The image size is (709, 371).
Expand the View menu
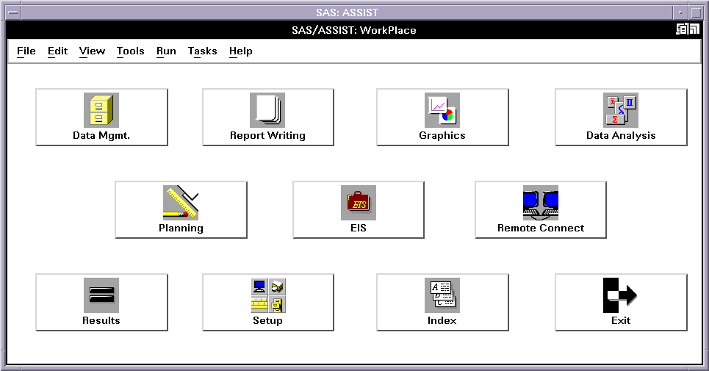(x=92, y=51)
